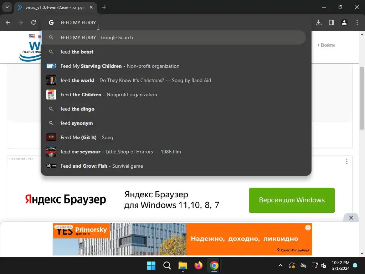Choose 'feed the dingo' suggestion
365x274 pixels.
coord(174,109)
